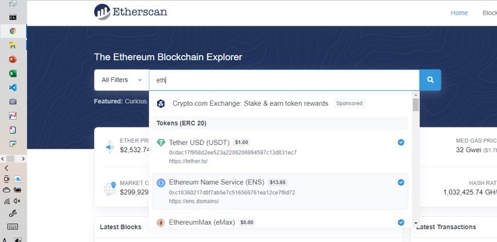Click the Ethereum Name Service token icon

[161, 182]
